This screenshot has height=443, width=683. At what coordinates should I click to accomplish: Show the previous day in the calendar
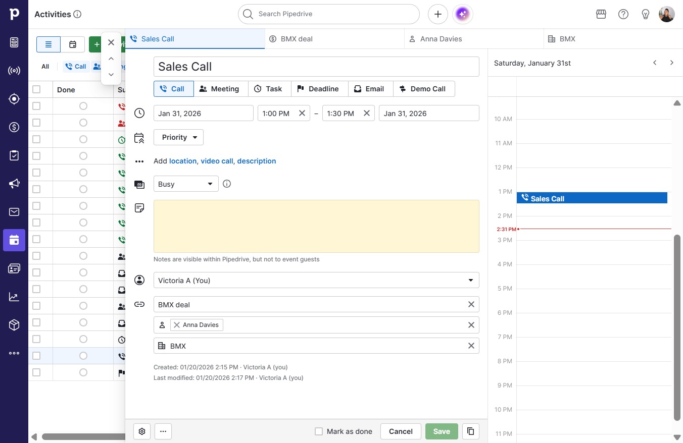tap(655, 63)
